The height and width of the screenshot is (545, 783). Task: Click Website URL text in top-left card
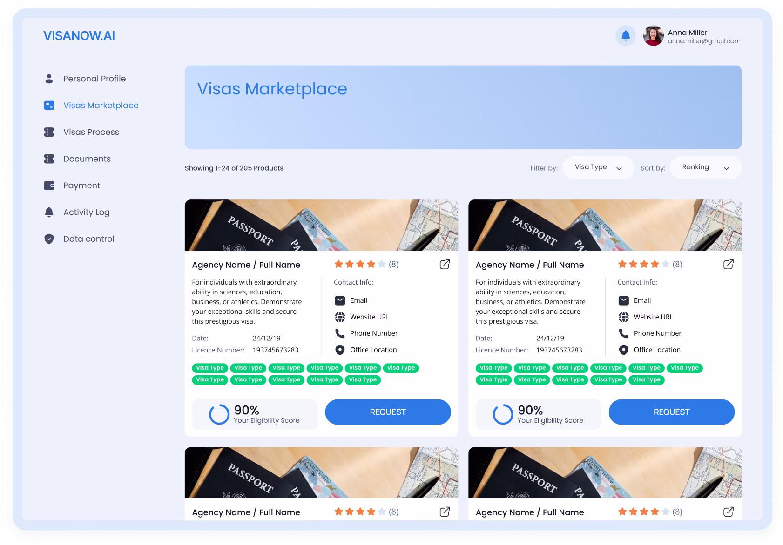[370, 317]
